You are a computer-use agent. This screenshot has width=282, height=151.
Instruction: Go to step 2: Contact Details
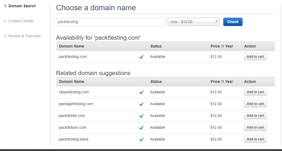point(19,21)
